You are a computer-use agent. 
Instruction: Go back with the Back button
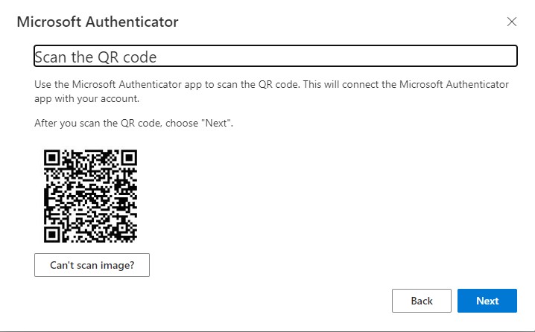point(422,301)
